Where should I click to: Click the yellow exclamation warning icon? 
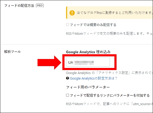point(72,13)
